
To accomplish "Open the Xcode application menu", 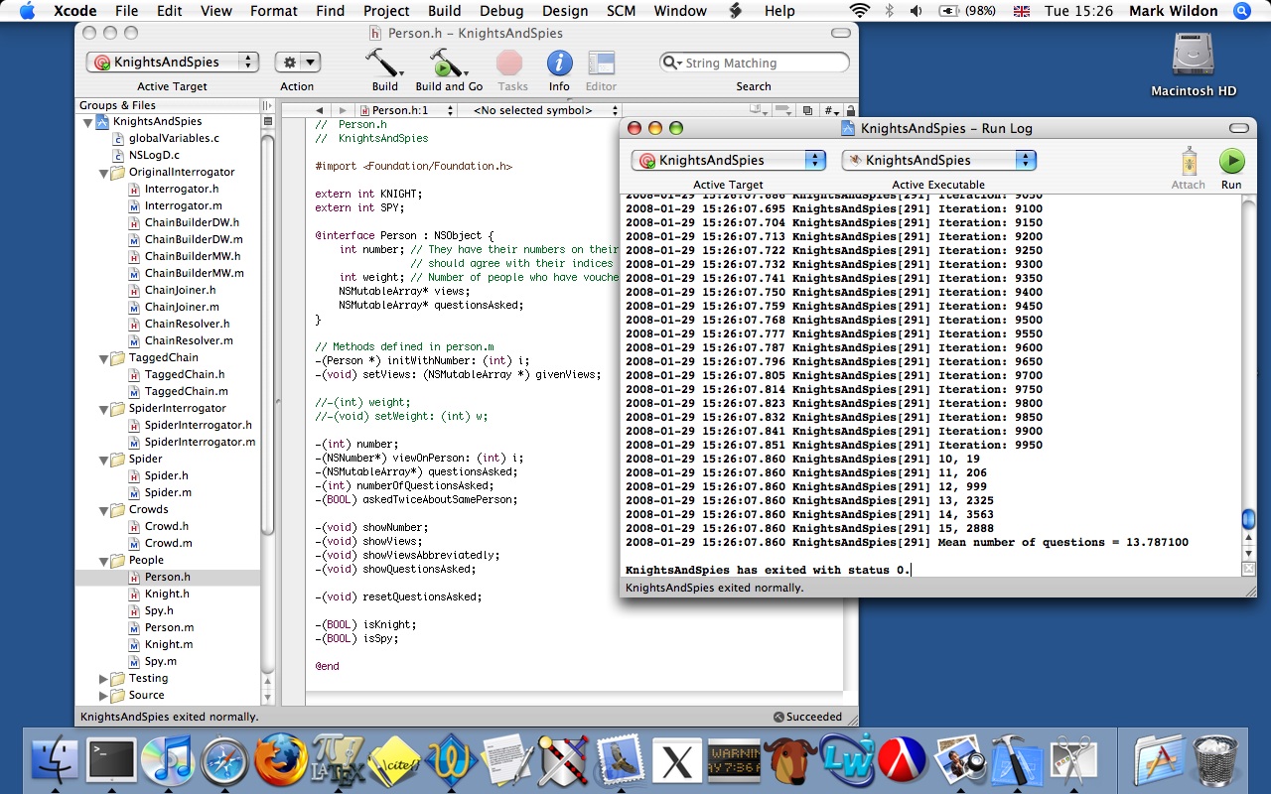I will 74,11.
